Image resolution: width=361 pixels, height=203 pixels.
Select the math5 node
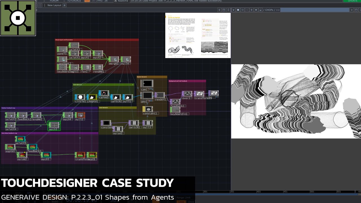click(46, 155)
